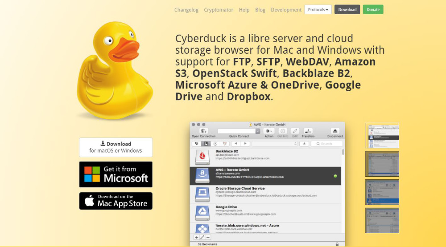Open the Development nav link
Viewport: 446px width, 247px height.
(x=286, y=10)
